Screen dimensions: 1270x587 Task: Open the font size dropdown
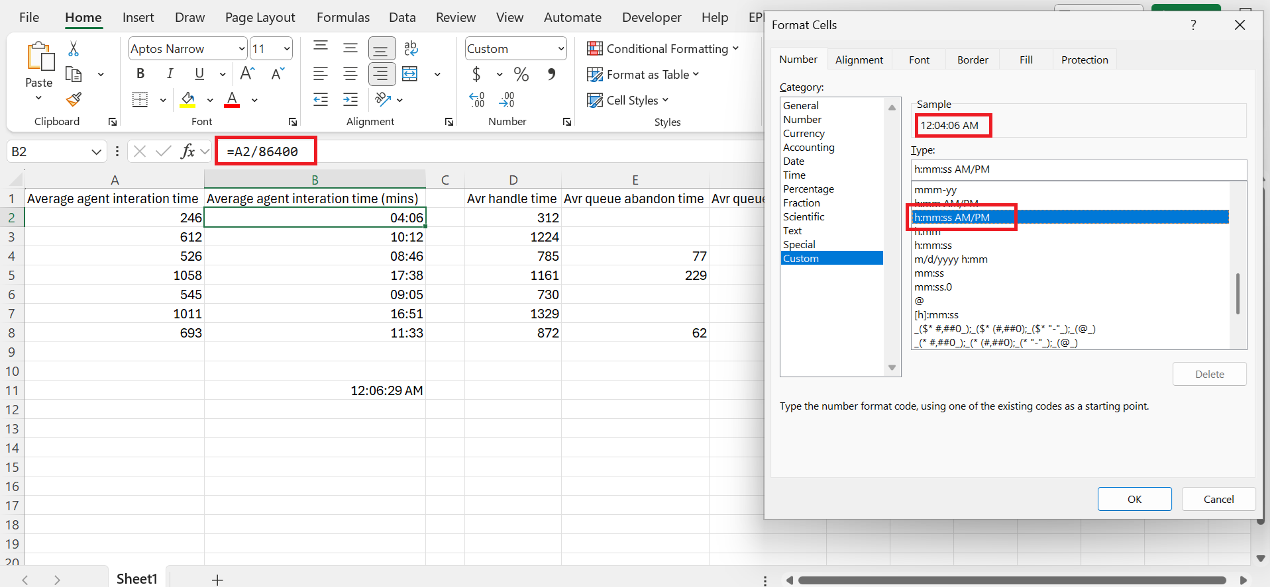click(287, 49)
